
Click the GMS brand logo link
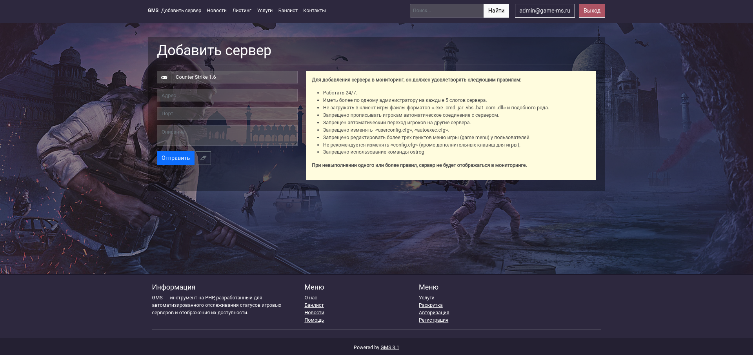coord(153,11)
